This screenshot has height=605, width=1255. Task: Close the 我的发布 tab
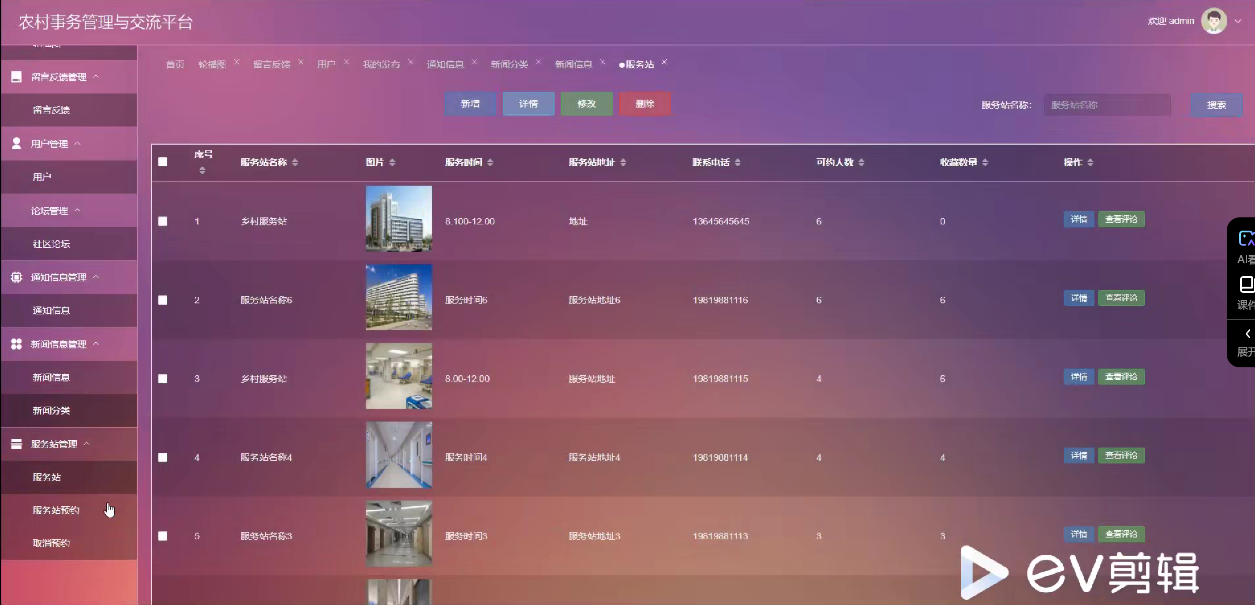[411, 62]
